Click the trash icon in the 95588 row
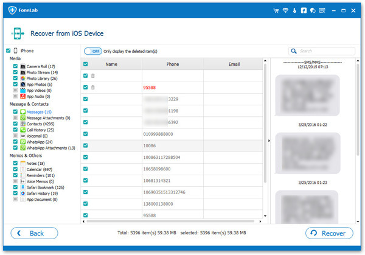365x255 pixels. tap(93, 87)
